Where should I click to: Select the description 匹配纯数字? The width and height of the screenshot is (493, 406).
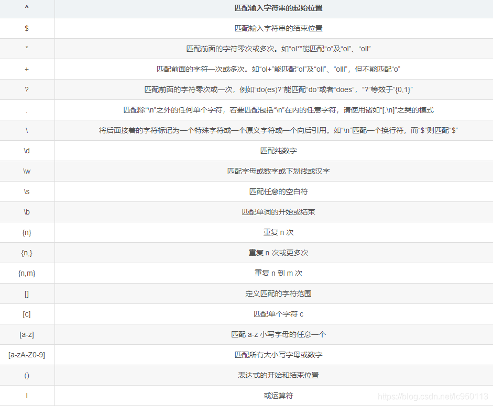tap(279, 151)
